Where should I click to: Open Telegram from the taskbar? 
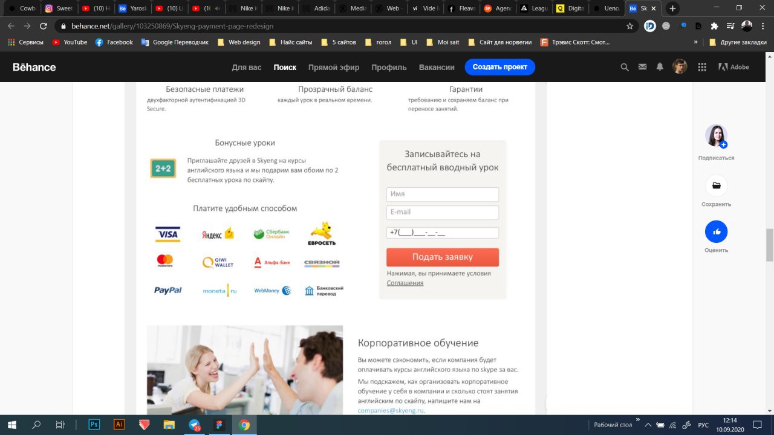point(194,425)
